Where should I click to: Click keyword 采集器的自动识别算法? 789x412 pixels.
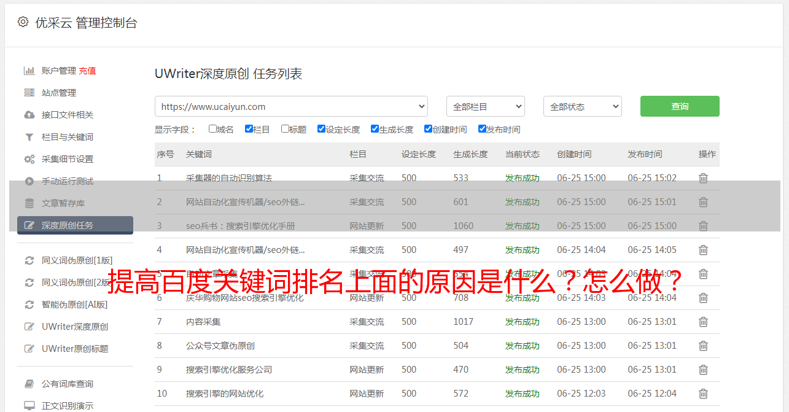[x=229, y=178]
